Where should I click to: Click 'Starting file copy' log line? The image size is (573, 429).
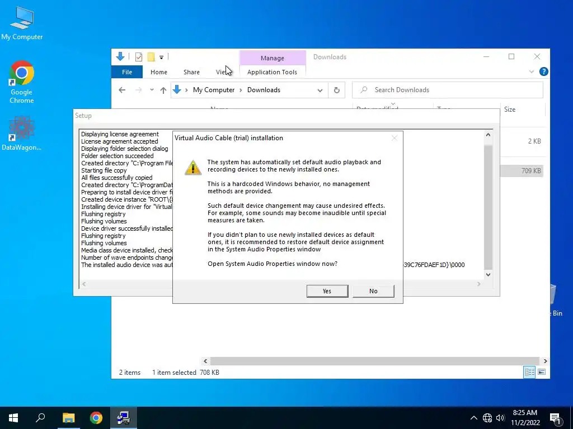(x=104, y=170)
